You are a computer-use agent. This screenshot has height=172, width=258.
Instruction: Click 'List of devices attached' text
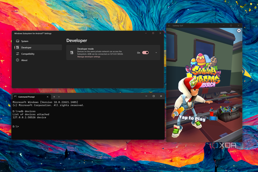pos(31,114)
